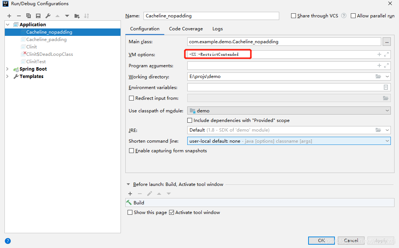399x248 pixels.
Task: Tick the Redirect input from checkbox
Action: click(131, 98)
